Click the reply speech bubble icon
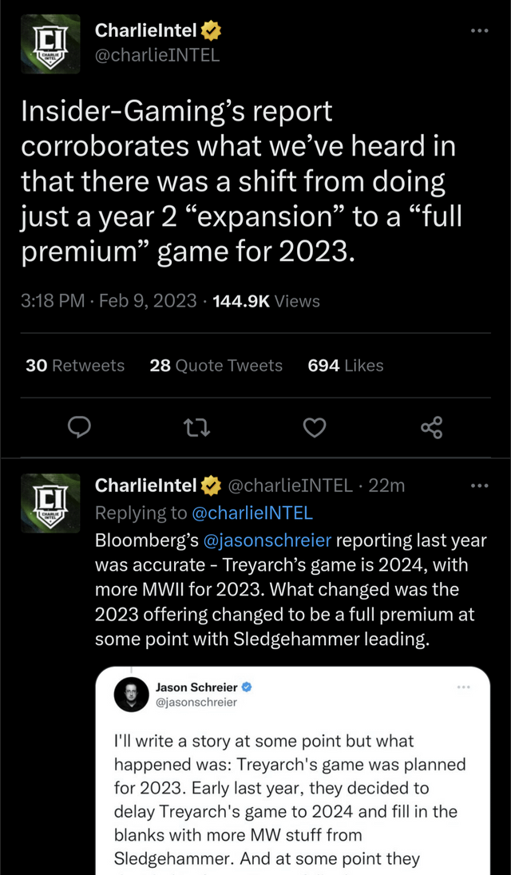 (x=77, y=429)
